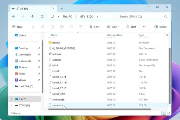Sort by Name column header
This screenshot has height=120, width=180.
click(x=54, y=35)
